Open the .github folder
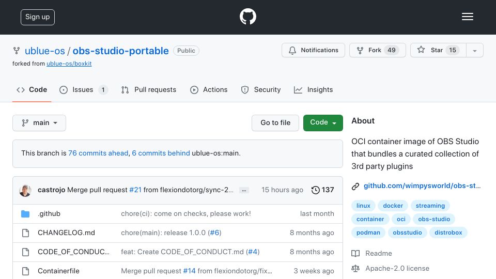 [49, 214]
